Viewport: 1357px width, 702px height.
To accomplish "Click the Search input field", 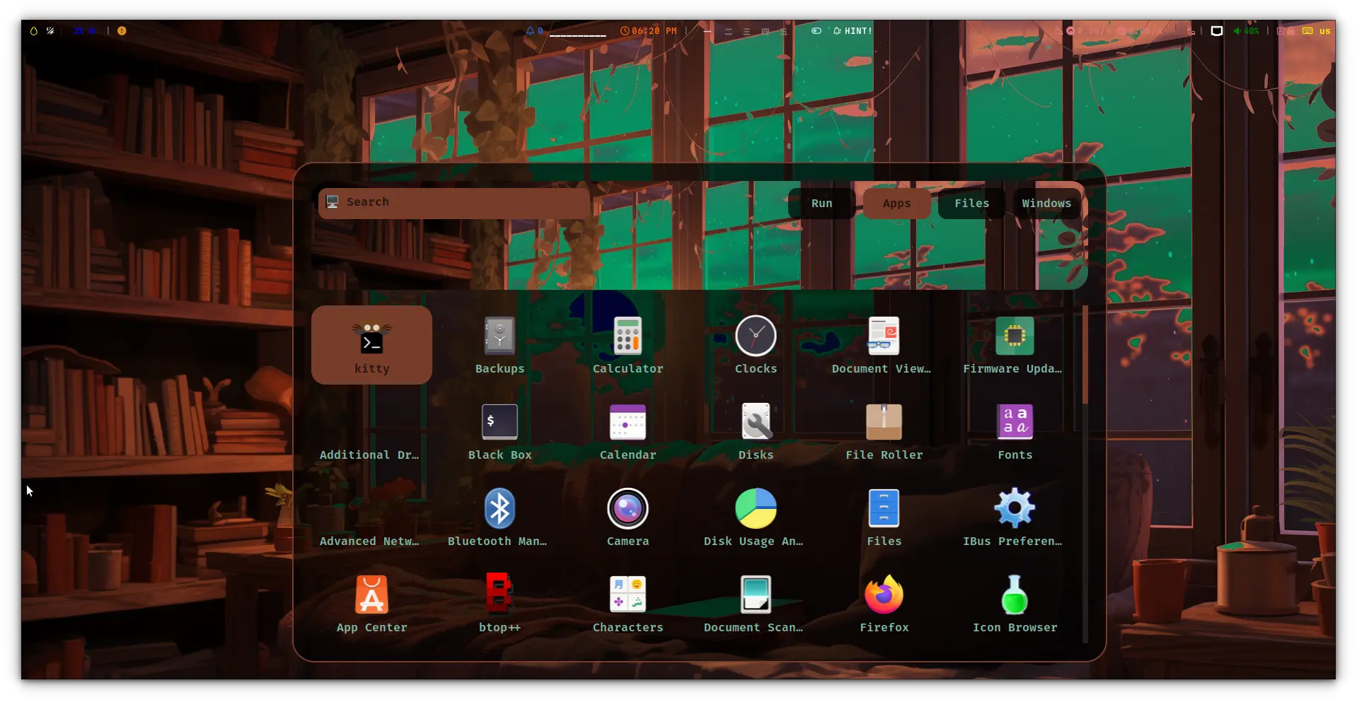I will pyautogui.click(x=454, y=203).
